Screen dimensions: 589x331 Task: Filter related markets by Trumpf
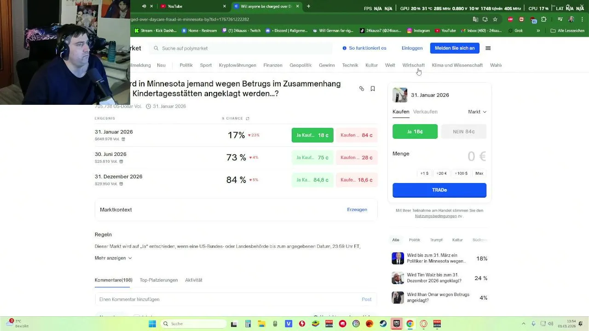pyautogui.click(x=436, y=240)
